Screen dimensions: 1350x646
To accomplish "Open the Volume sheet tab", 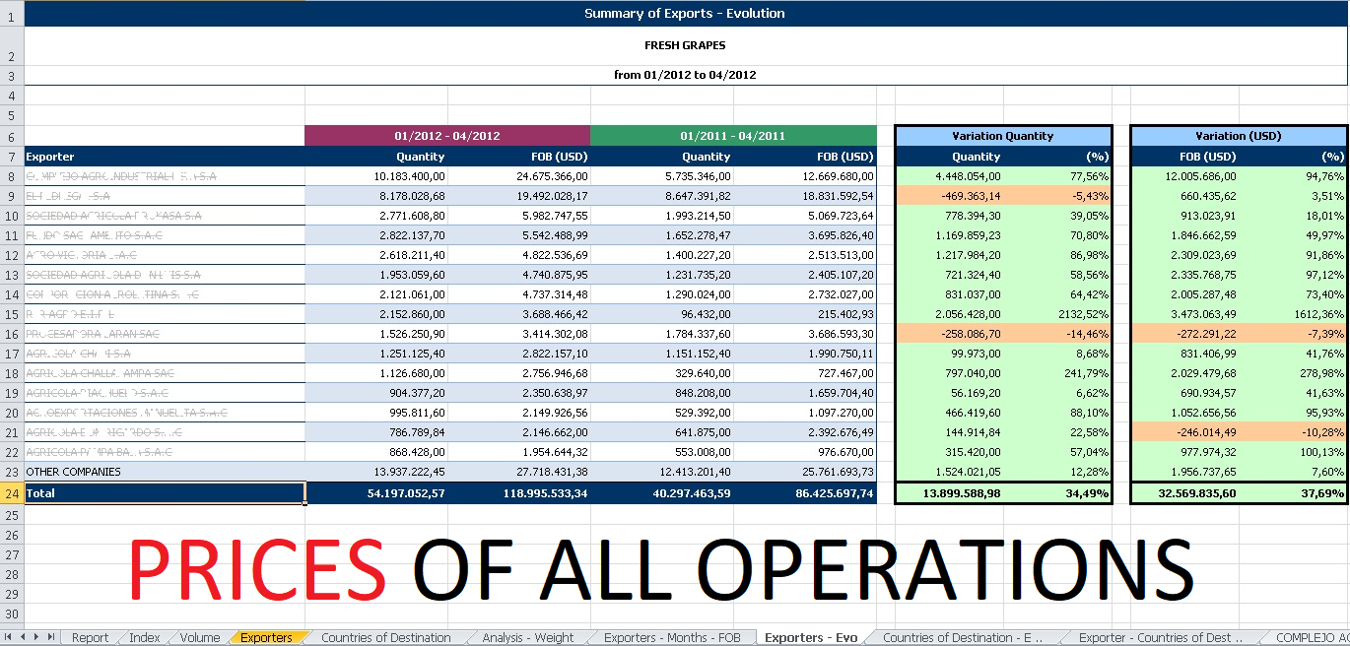I will pyautogui.click(x=200, y=638).
